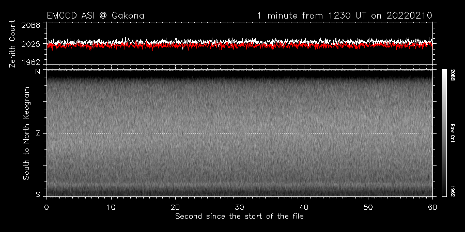
Task: Click the 20 second tick label
Action: [175, 207]
